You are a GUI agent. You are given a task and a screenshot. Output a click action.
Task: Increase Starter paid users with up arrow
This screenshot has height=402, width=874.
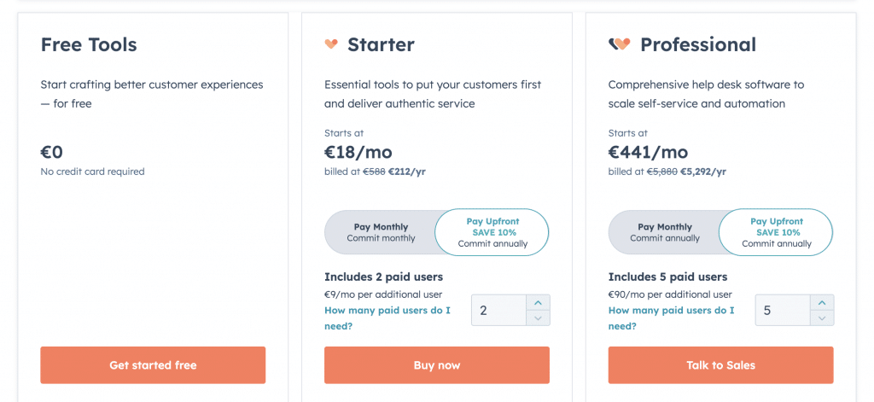click(538, 303)
